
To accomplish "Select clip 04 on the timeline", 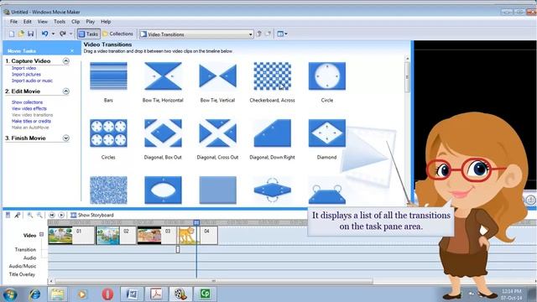I will coord(198,235).
